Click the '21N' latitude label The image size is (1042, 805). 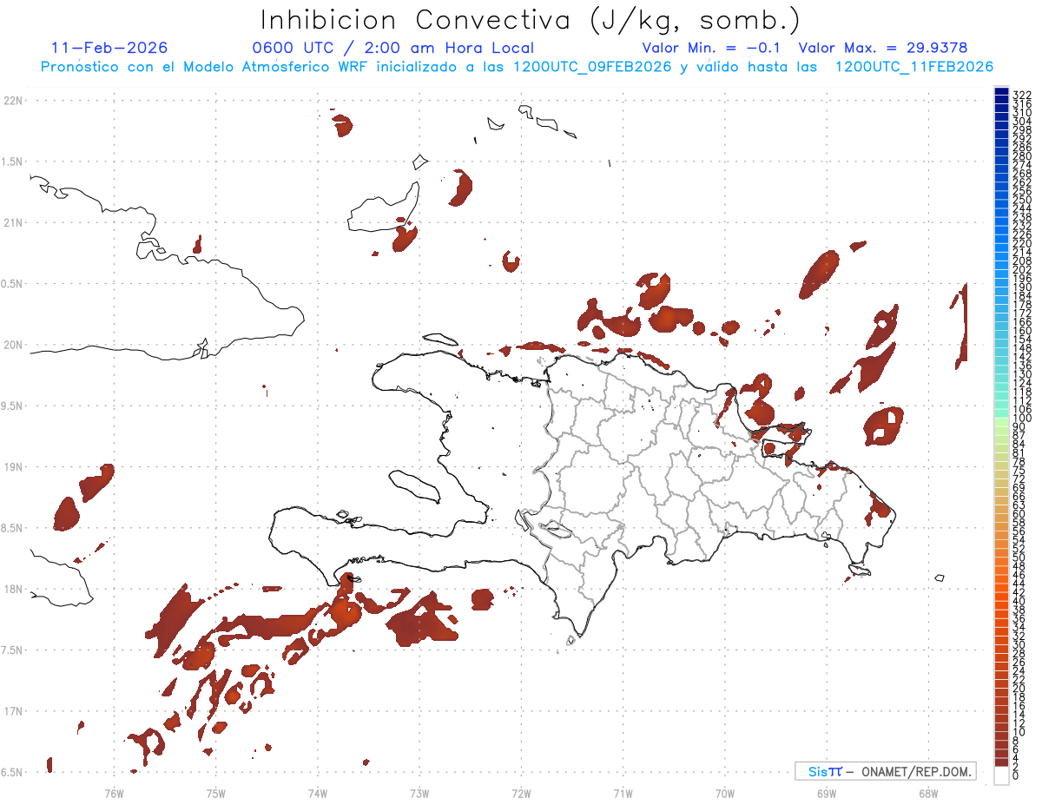(x=12, y=223)
